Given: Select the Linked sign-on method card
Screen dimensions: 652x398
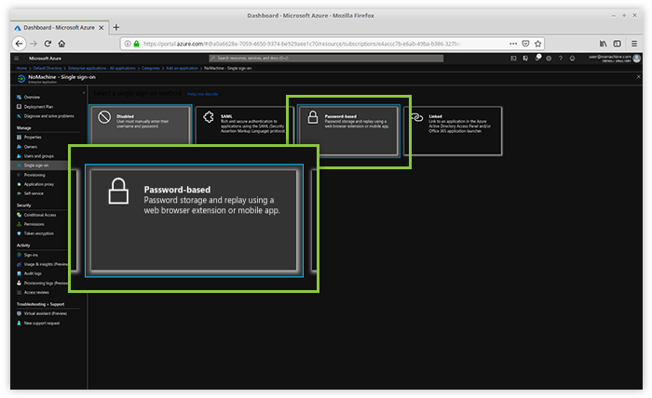Looking at the screenshot, I should tap(453, 131).
